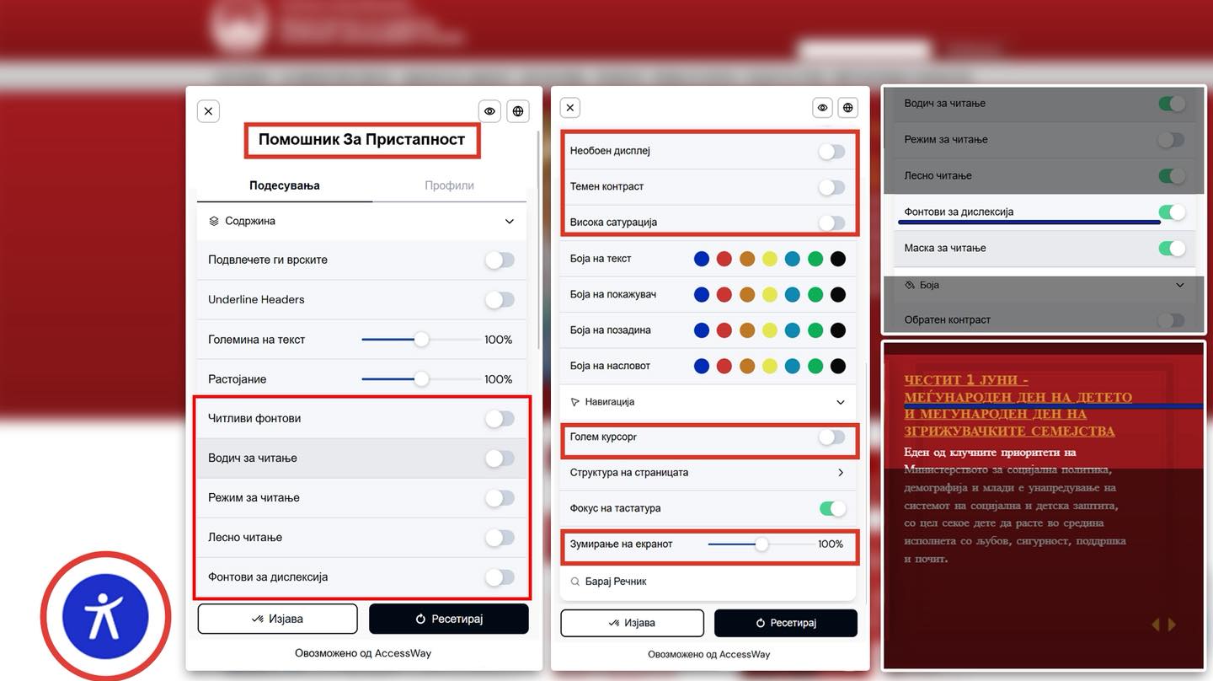Click the Честит 1 Јуни news headline

(1017, 405)
